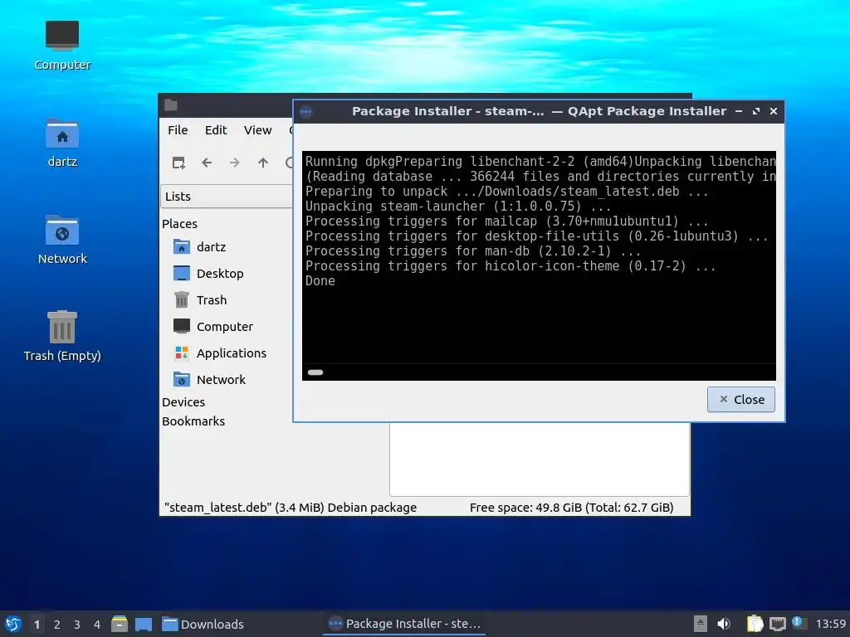Switch to workspace 2
Screen dimensions: 850x637
tap(57, 625)
